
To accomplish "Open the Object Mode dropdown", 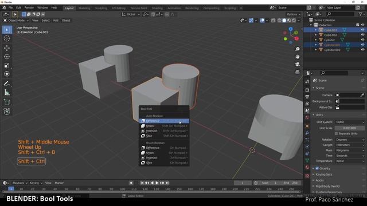I will click(16, 21).
